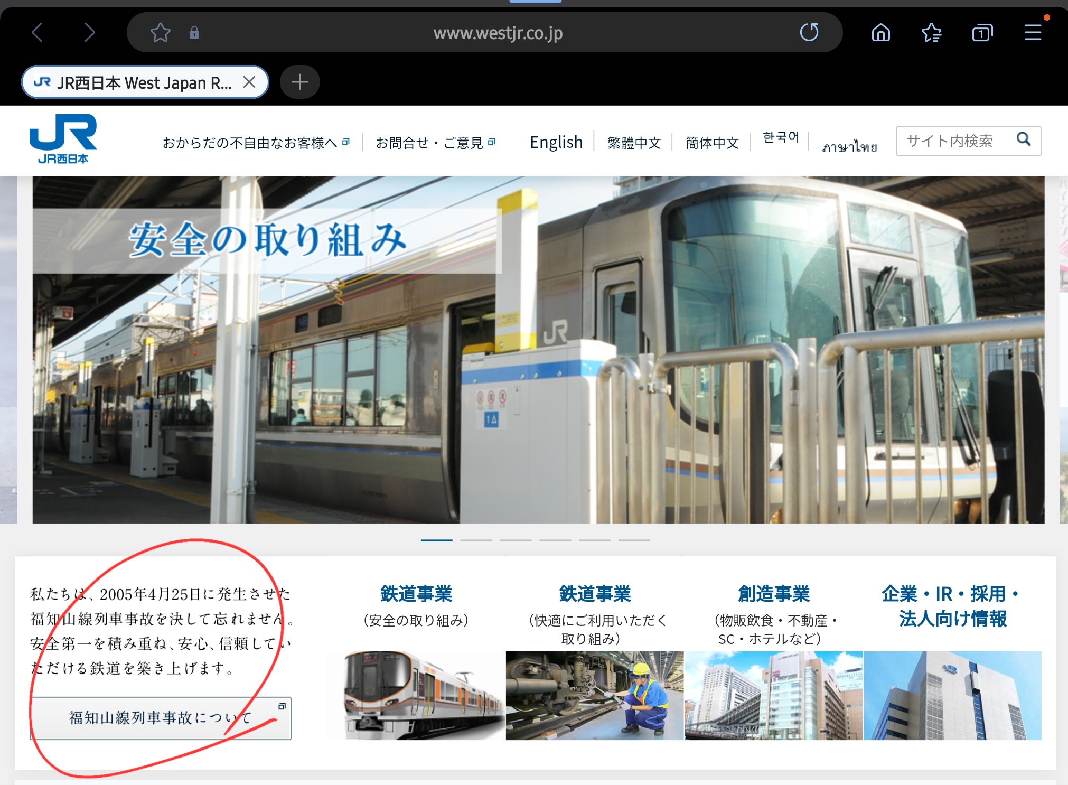
Task: Click 福知山線列車事故について button
Action: pos(160,718)
